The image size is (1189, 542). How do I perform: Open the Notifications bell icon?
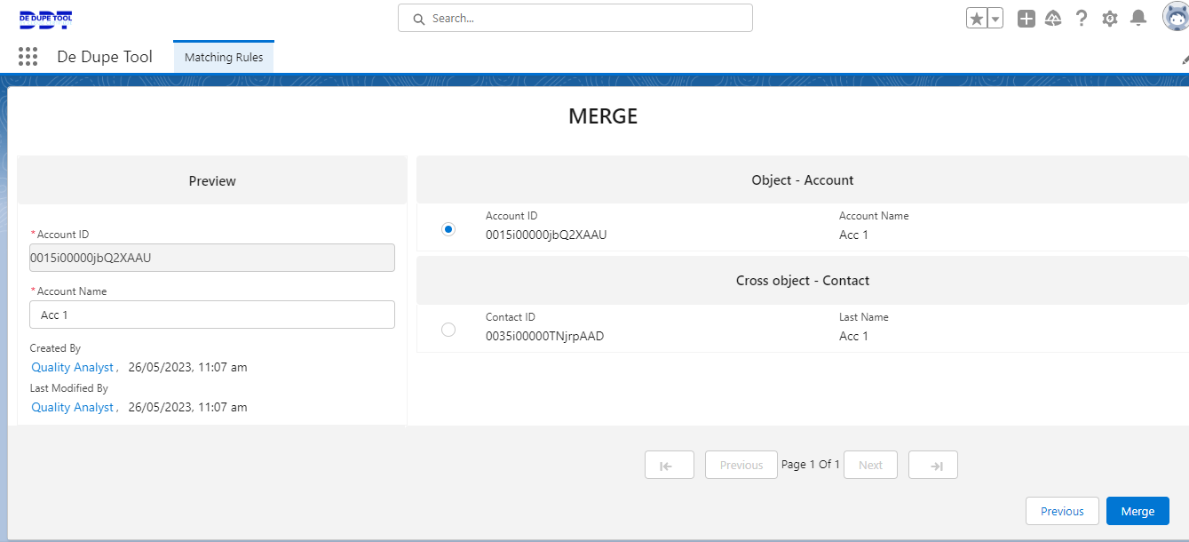tap(1137, 19)
